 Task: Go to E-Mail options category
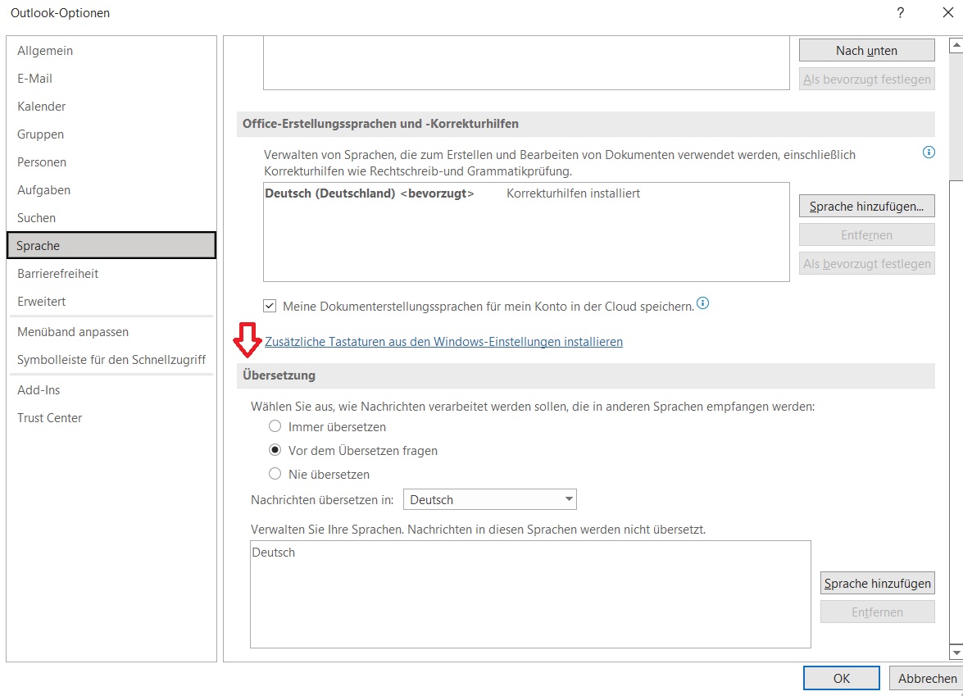(x=111, y=79)
